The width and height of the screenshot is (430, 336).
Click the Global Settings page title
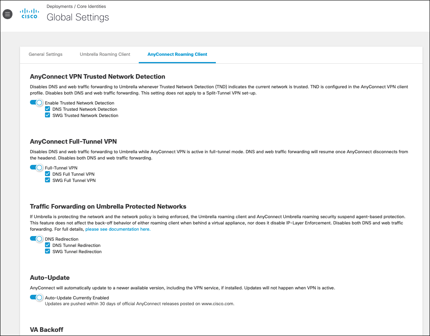(77, 17)
